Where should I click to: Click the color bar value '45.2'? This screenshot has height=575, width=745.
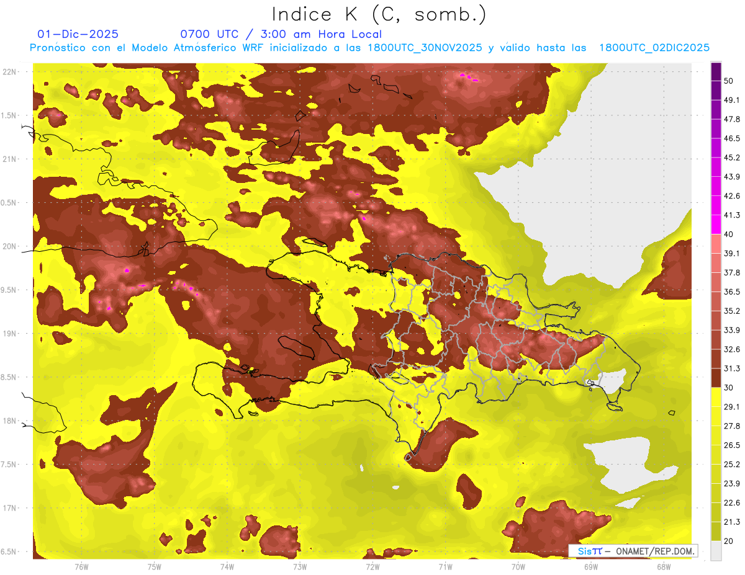point(732,158)
